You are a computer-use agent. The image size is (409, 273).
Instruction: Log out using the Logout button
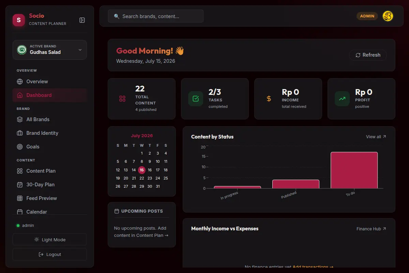[x=50, y=254]
